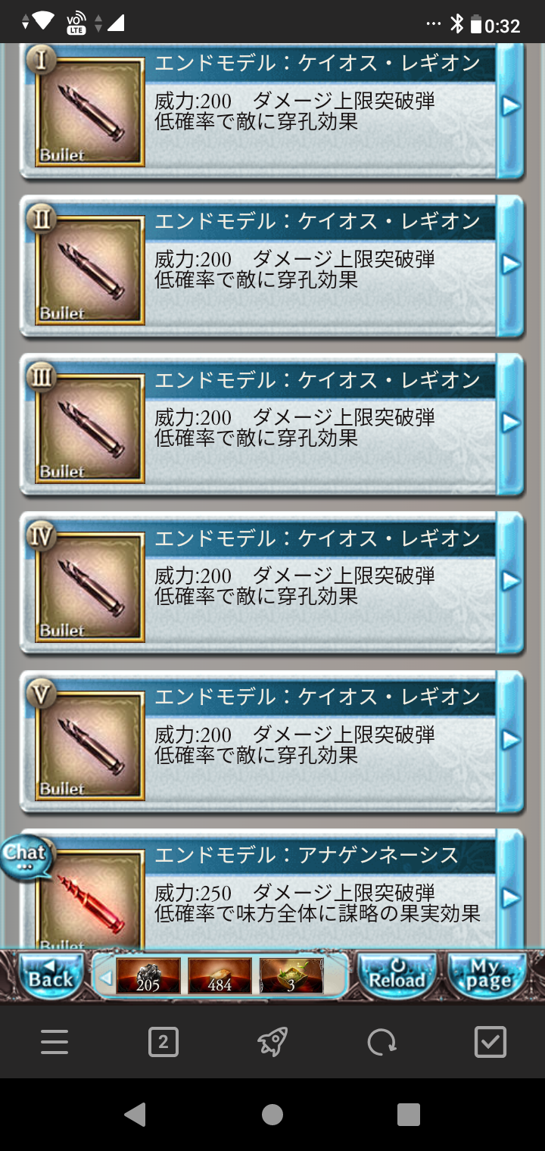Viewport: 545px width, 1151px height.
Task: Tap the browser refresh icon
Action: click(x=381, y=1043)
